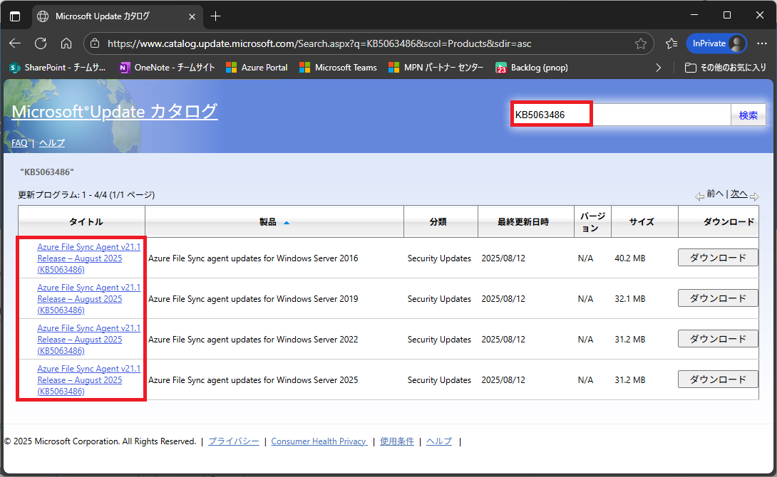Open the favorites list icon

671,43
